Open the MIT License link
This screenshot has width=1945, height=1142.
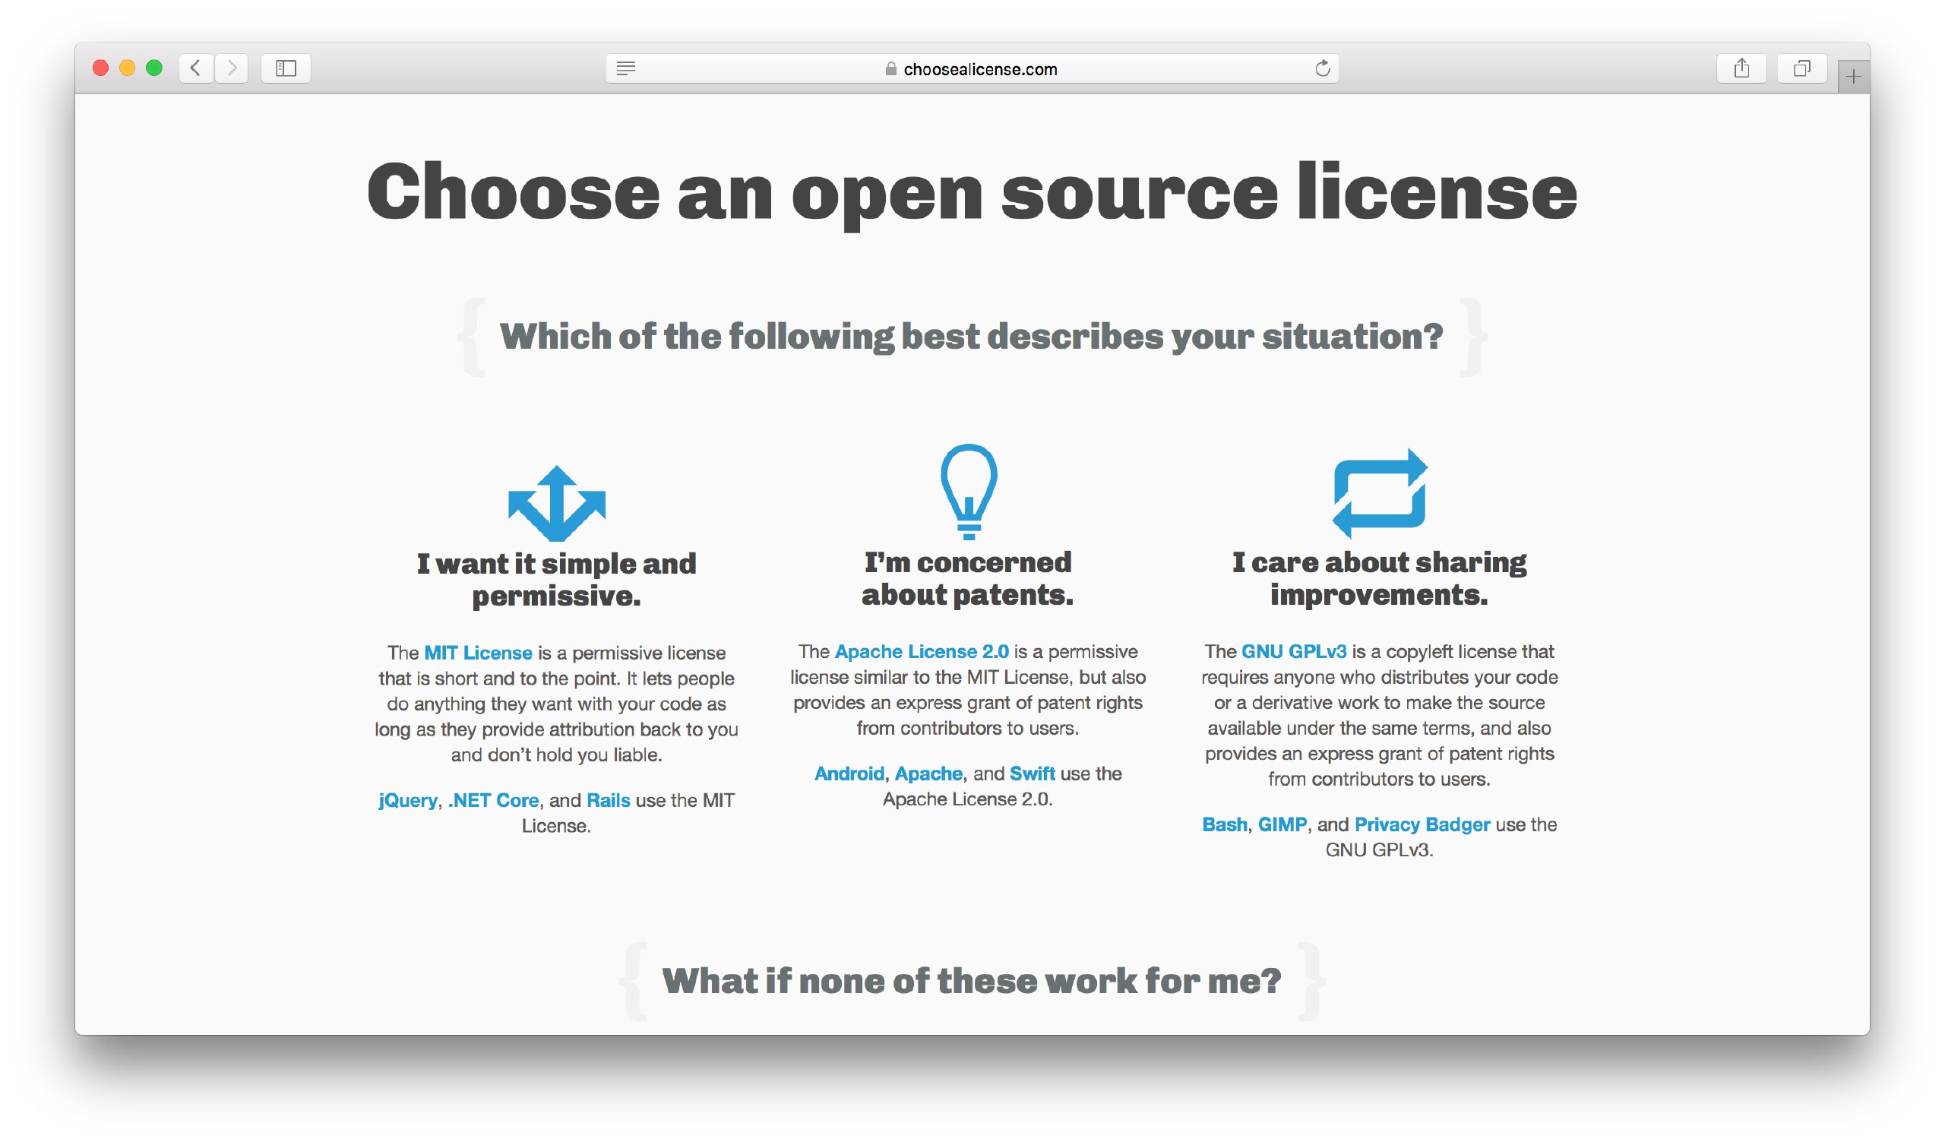(478, 653)
